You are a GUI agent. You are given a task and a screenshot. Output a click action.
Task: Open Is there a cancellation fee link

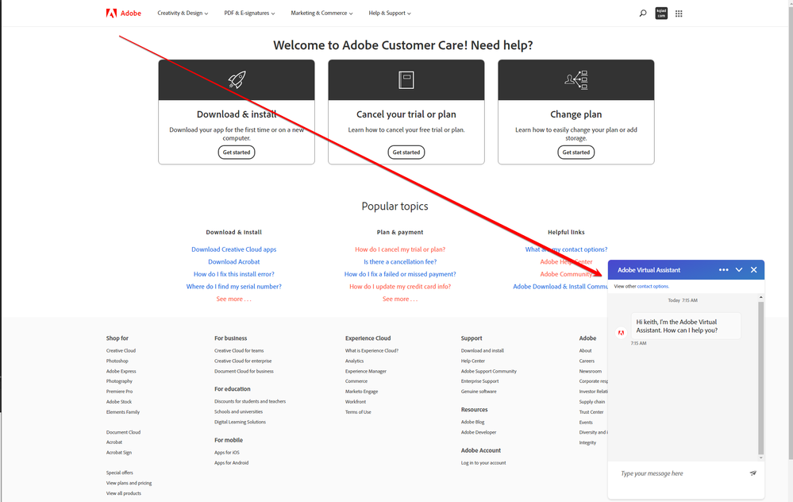click(400, 261)
